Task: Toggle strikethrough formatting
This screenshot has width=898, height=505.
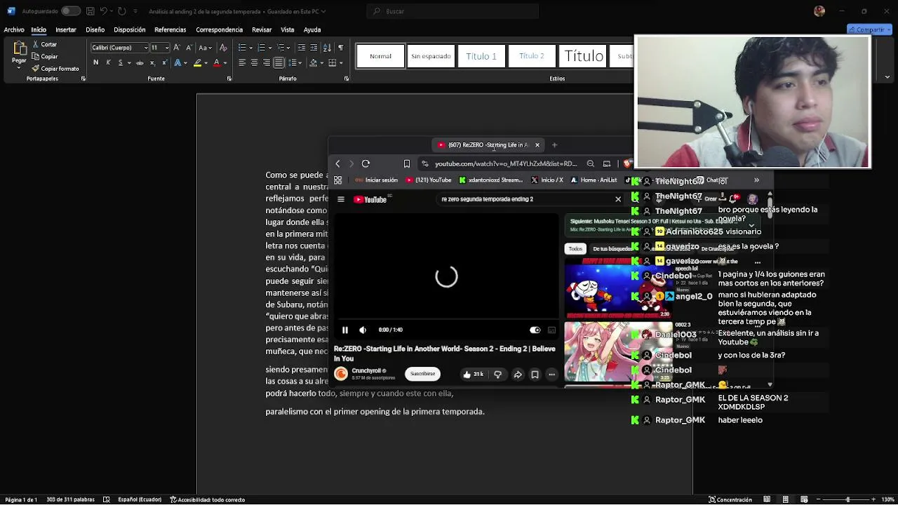Action: pyautogui.click(x=140, y=63)
